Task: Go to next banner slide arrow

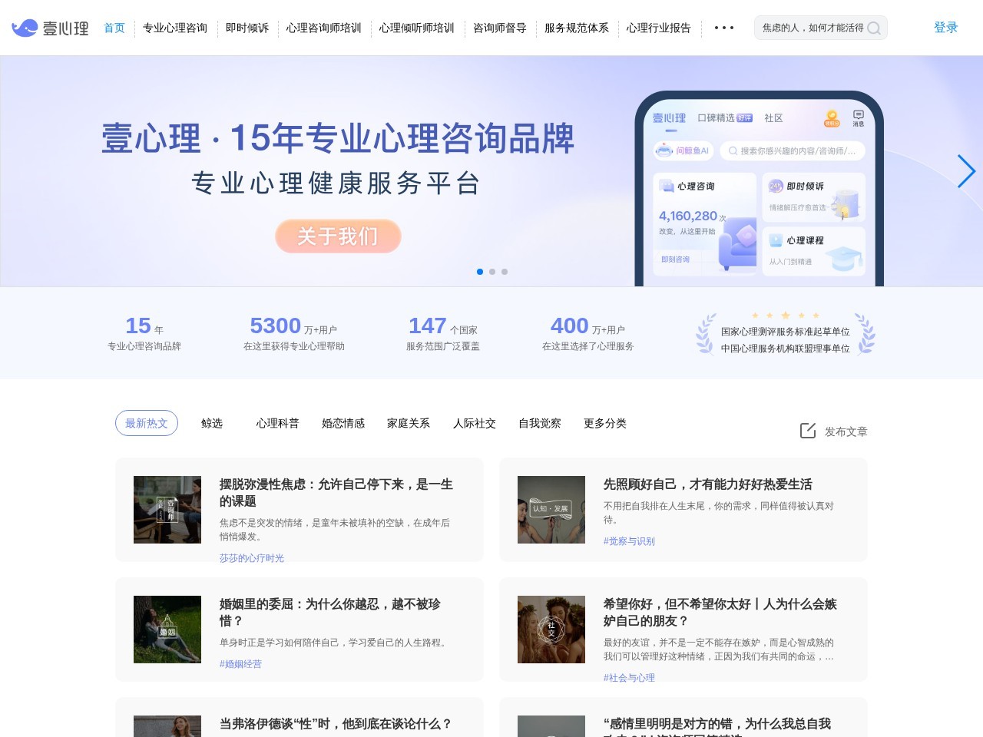Action: pos(966,171)
